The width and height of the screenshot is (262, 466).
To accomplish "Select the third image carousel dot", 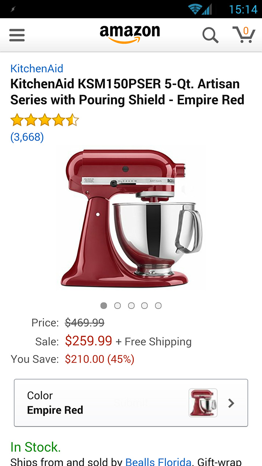I will pos(131,305).
